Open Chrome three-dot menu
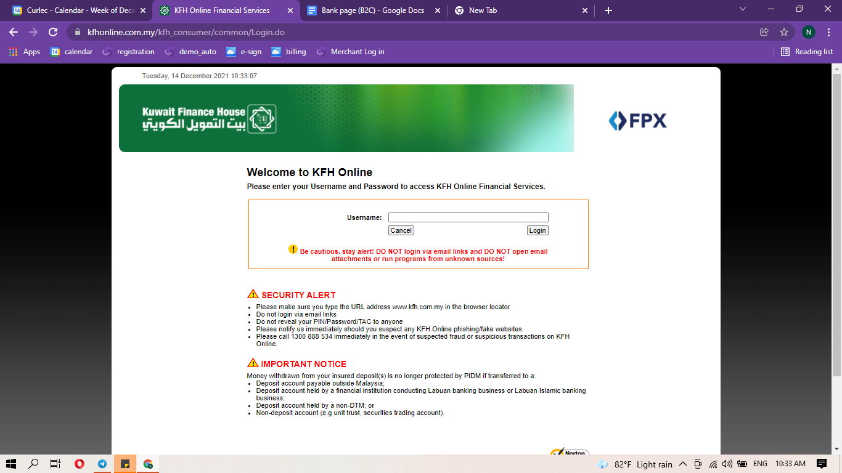This screenshot has width=842, height=473. click(828, 32)
